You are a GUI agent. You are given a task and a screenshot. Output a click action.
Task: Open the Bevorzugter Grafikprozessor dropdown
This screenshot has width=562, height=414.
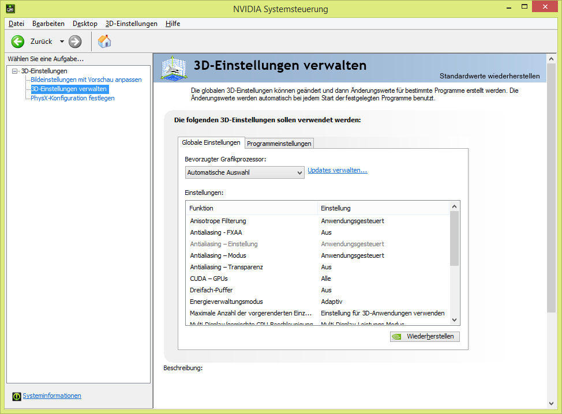[245, 172]
